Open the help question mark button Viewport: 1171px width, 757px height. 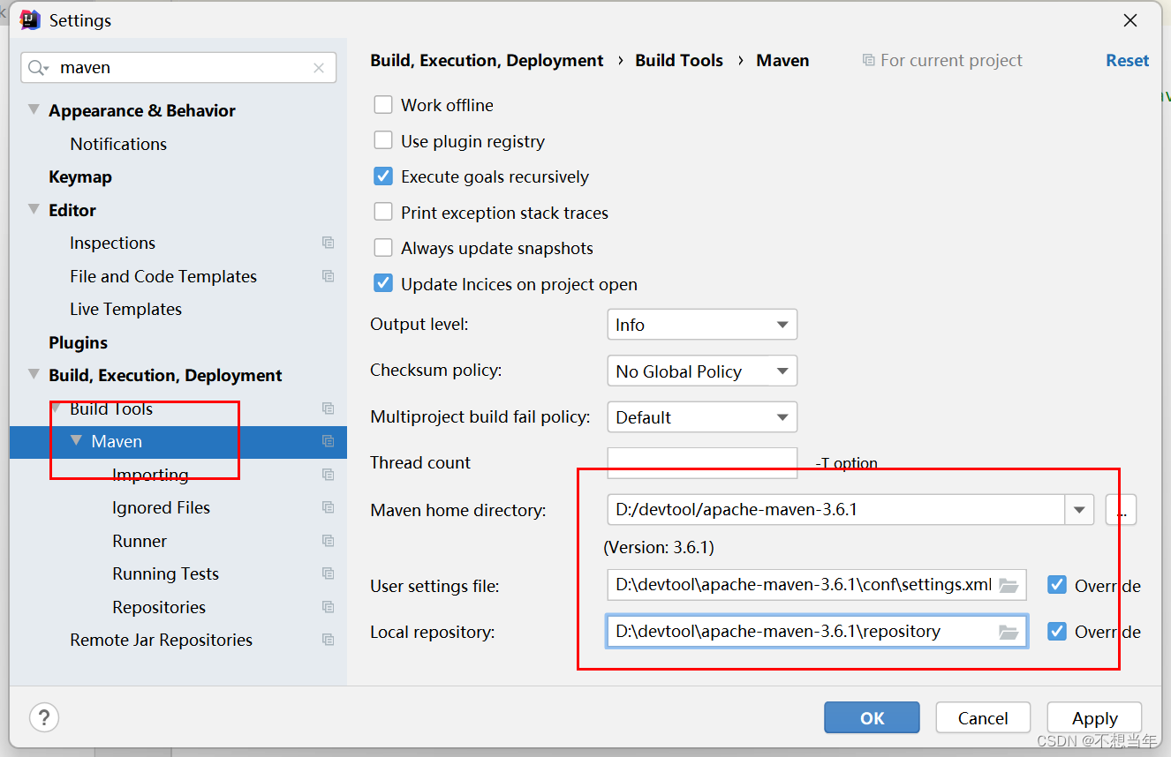(44, 716)
